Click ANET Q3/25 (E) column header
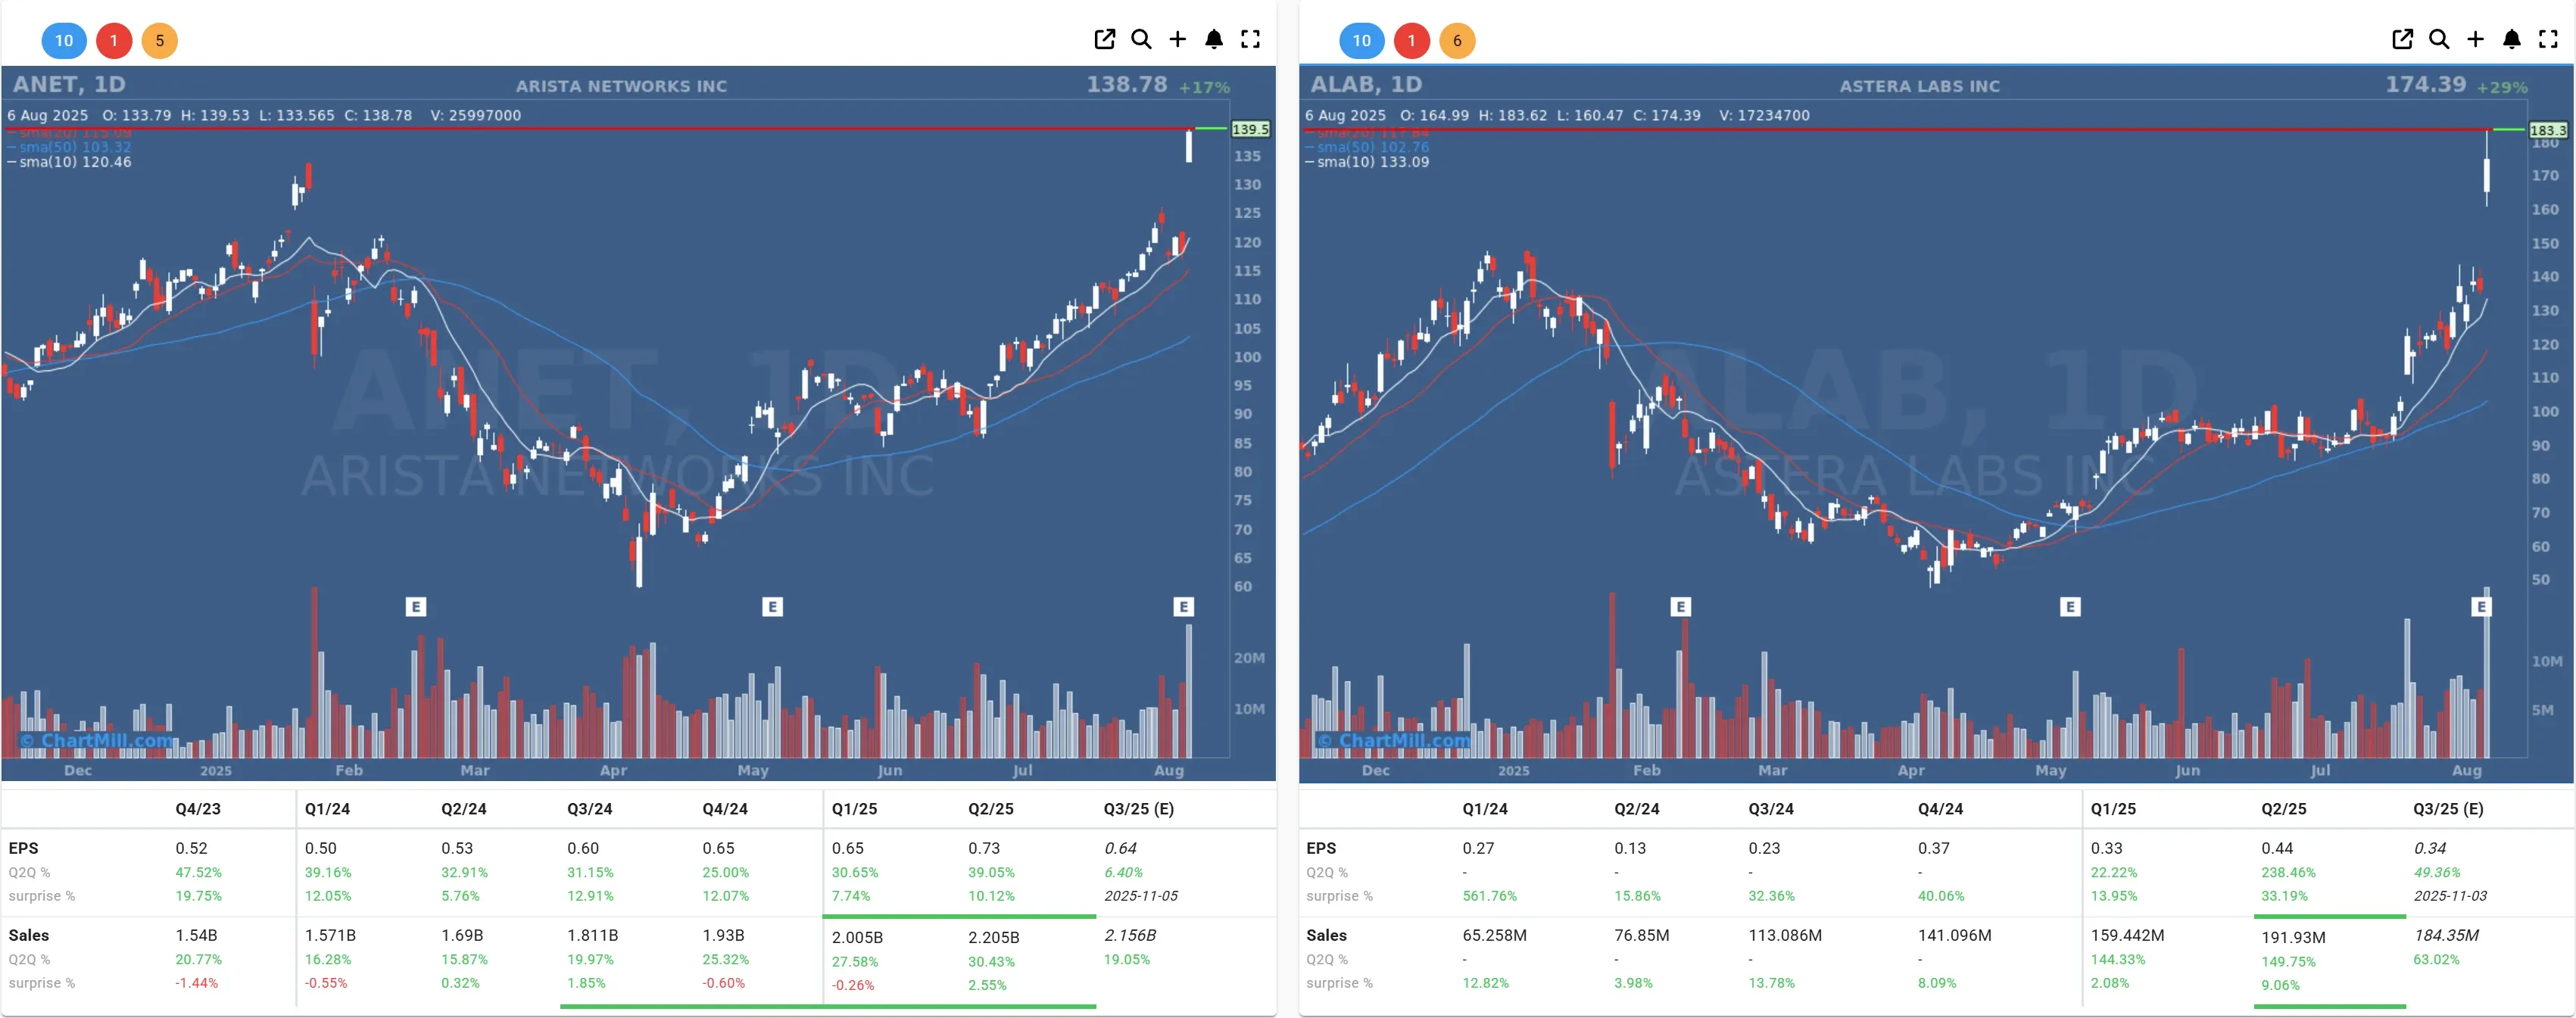2576x1018 pixels. point(1139,809)
